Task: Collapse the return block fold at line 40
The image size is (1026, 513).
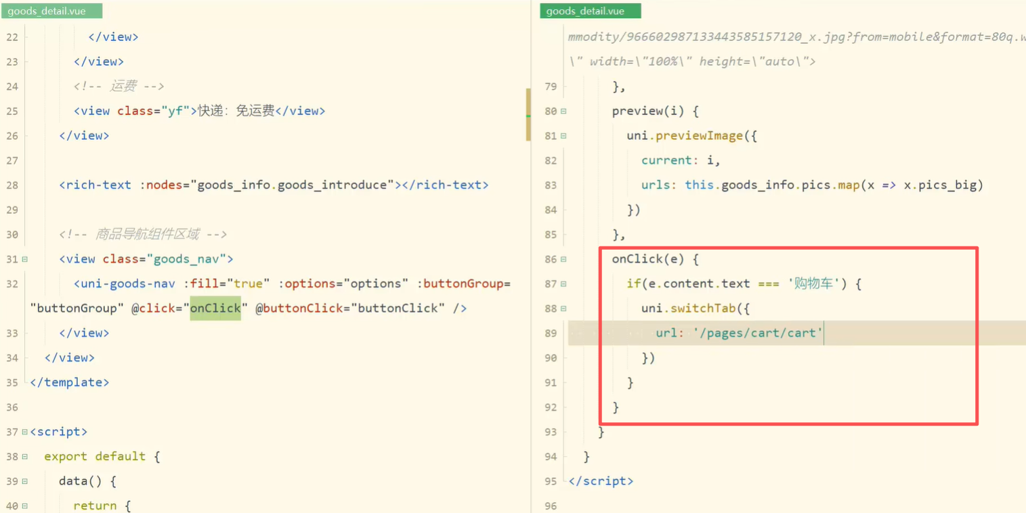Action: 24,506
